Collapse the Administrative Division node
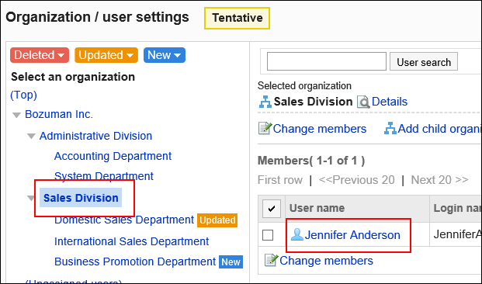 [x=31, y=136]
